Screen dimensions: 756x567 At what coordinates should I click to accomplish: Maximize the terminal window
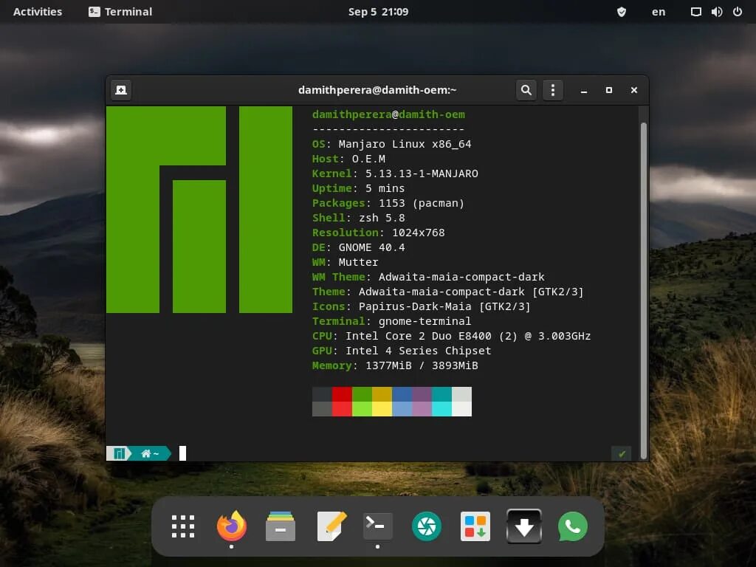609,90
